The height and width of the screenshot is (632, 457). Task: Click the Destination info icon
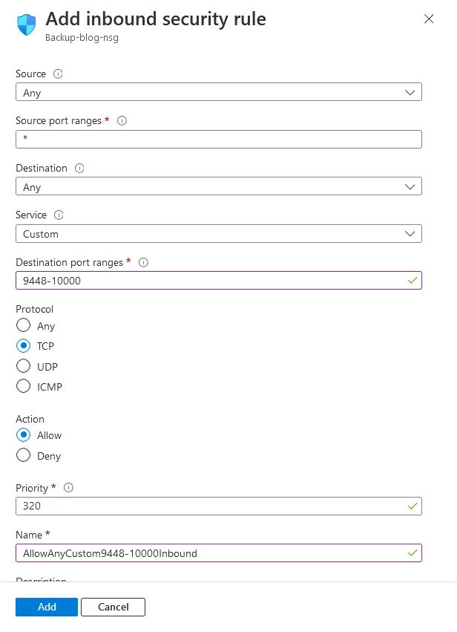point(79,168)
